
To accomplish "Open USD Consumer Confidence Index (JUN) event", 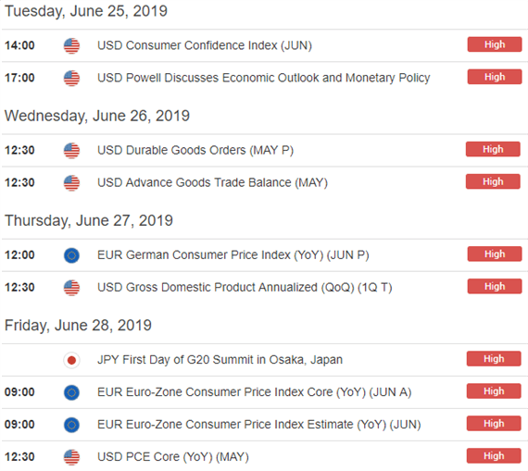I will [205, 45].
